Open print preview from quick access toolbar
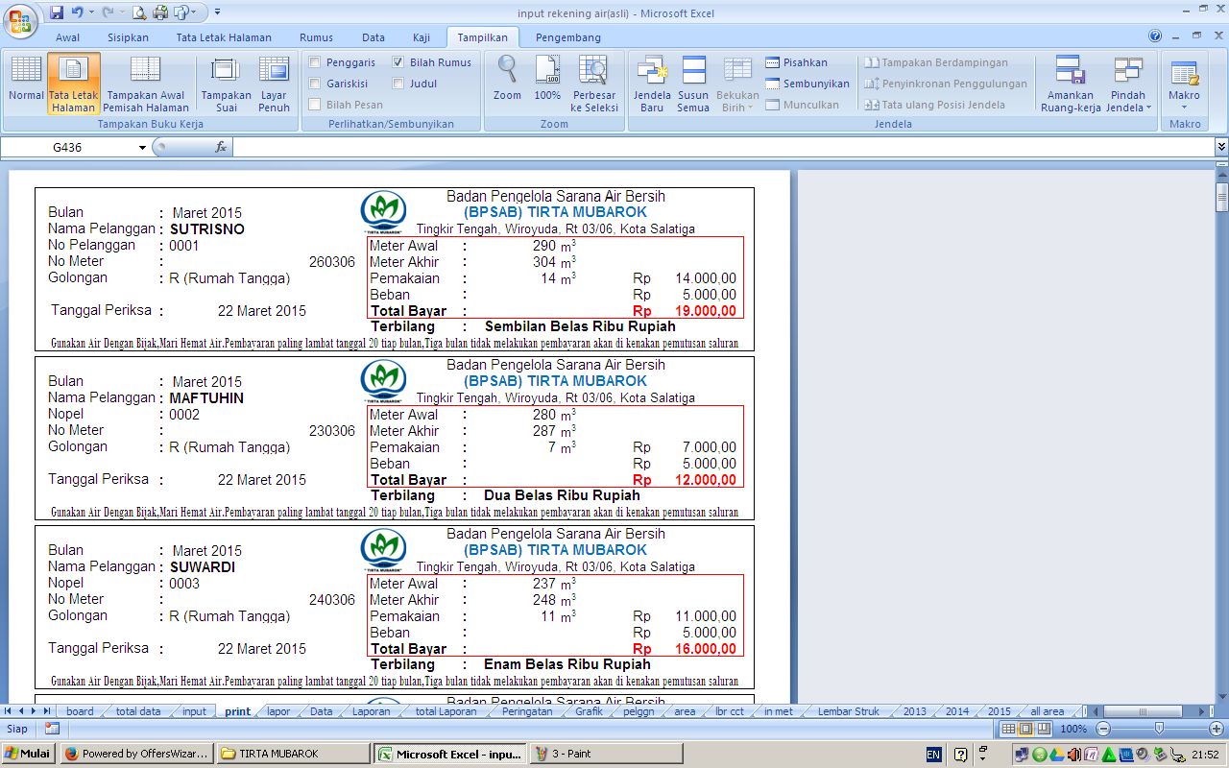Screen dimensions: 1229x768 139,12
